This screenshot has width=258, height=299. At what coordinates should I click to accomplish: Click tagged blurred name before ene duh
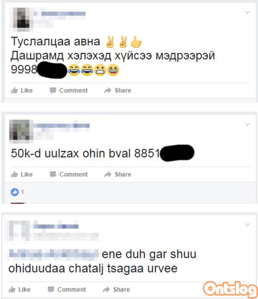pos(53,254)
